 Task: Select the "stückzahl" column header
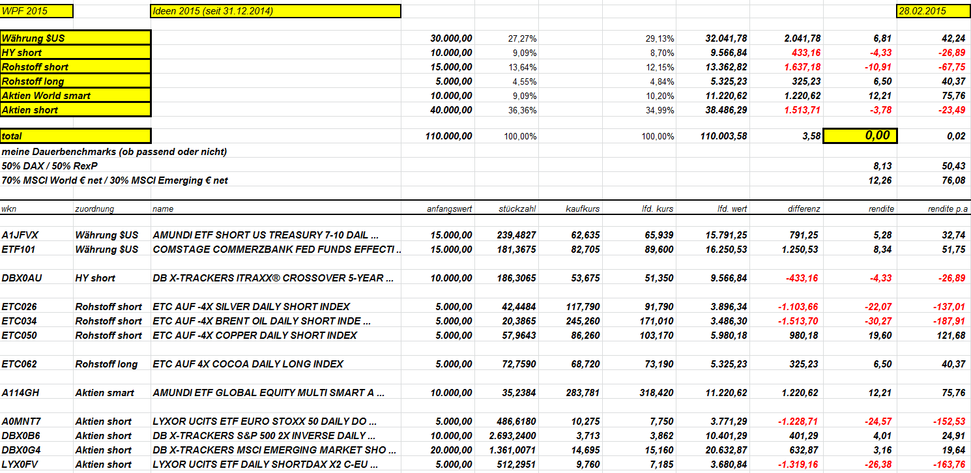517,209
